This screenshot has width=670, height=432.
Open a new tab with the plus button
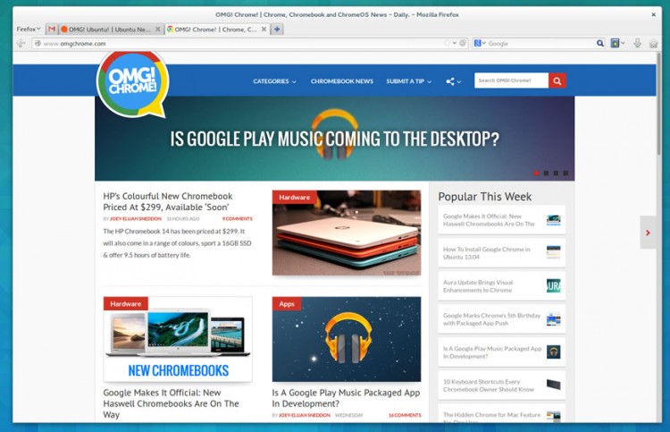277,30
